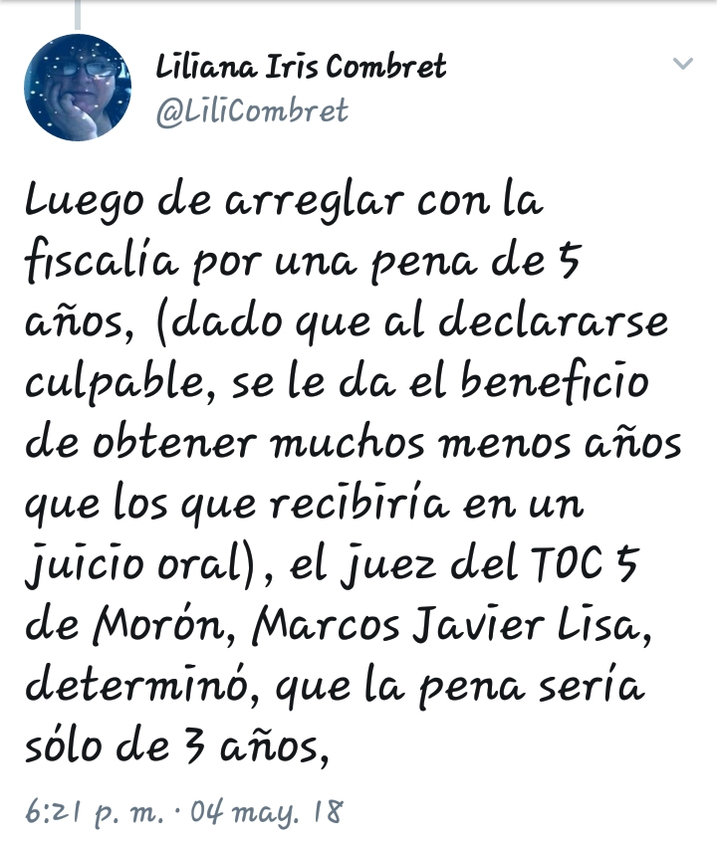This screenshot has height=847, width=717.
Task: Tap the thread connector line above avatar
Action: click(x=78, y=15)
